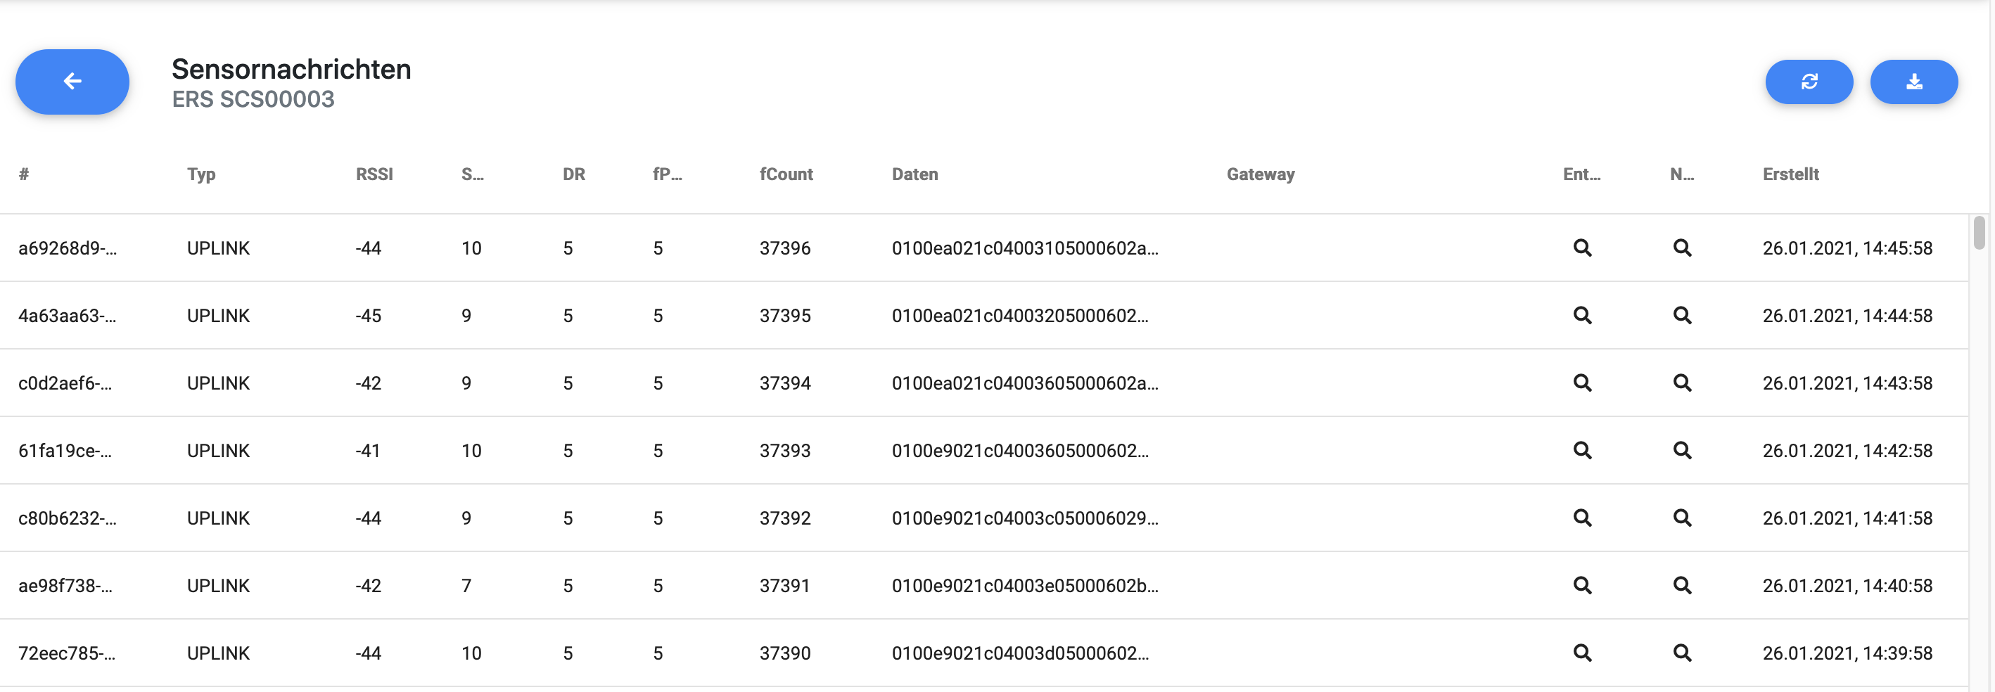1995x692 pixels.
Task: Select timestamp 26.01.2021, 14:39:58 cell
Action: pyautogui.click(x=1847, y=653)
